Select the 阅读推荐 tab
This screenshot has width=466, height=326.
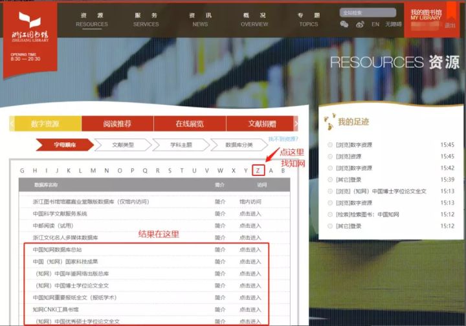pos(117,124)
